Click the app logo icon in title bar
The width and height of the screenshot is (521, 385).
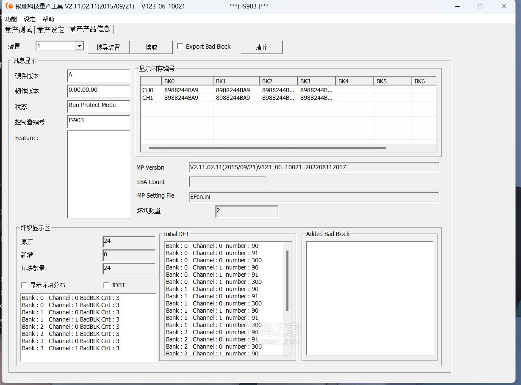(9, 6)
